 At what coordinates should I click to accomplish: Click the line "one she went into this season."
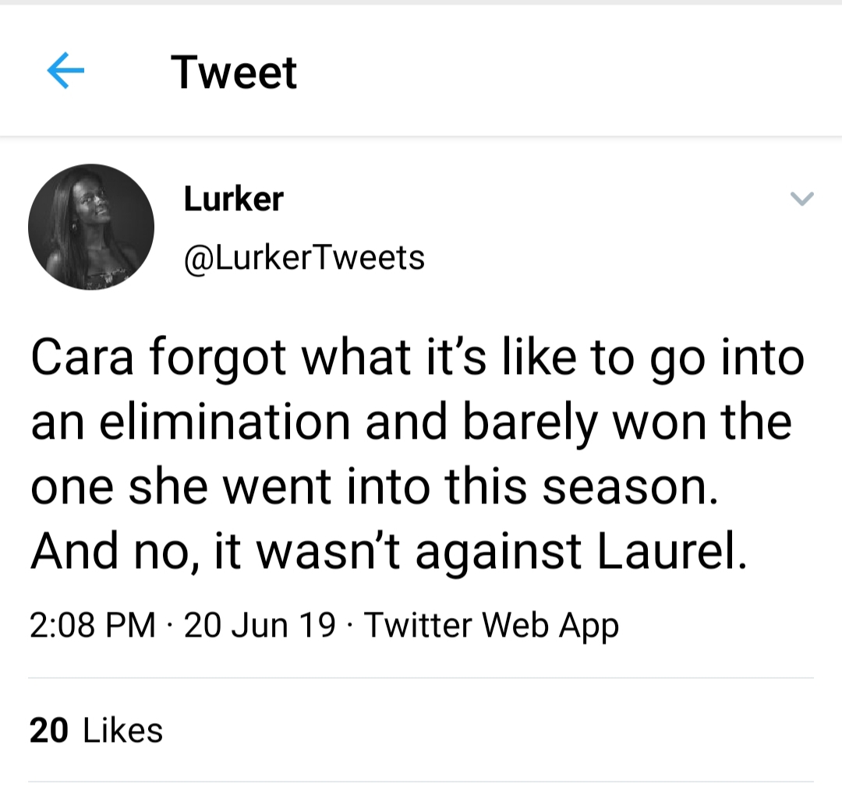click(x=374, y=487)
